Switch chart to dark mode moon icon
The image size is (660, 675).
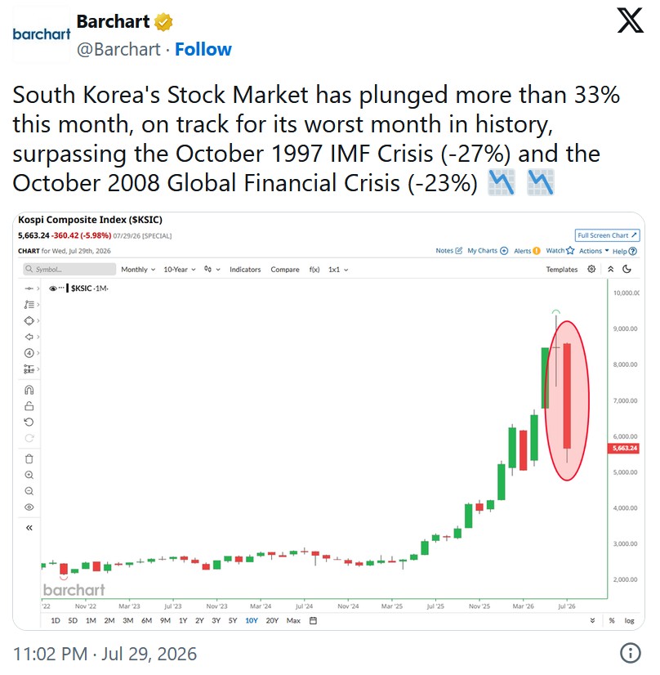pos(627,269)
